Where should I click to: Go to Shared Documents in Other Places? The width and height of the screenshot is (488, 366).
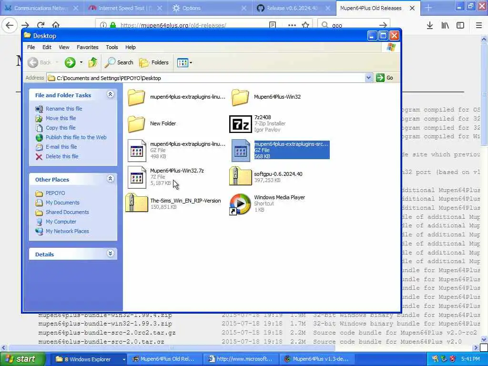(x=67, y=212)
